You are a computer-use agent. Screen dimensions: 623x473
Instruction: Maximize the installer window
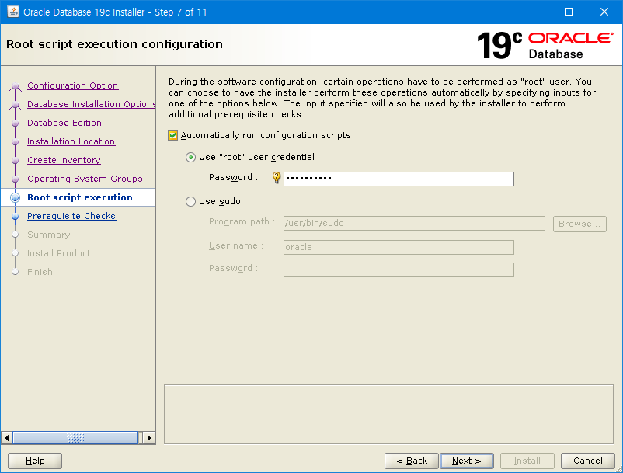pyautogui.click(x=569, y=12)
